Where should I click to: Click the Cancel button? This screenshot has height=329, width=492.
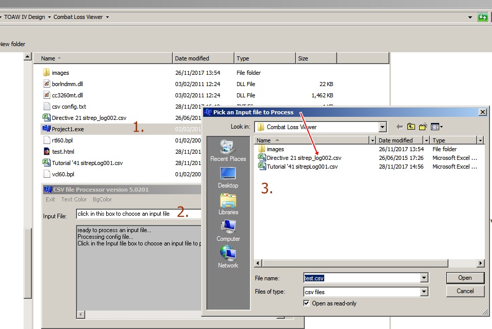tap(465, 291)
